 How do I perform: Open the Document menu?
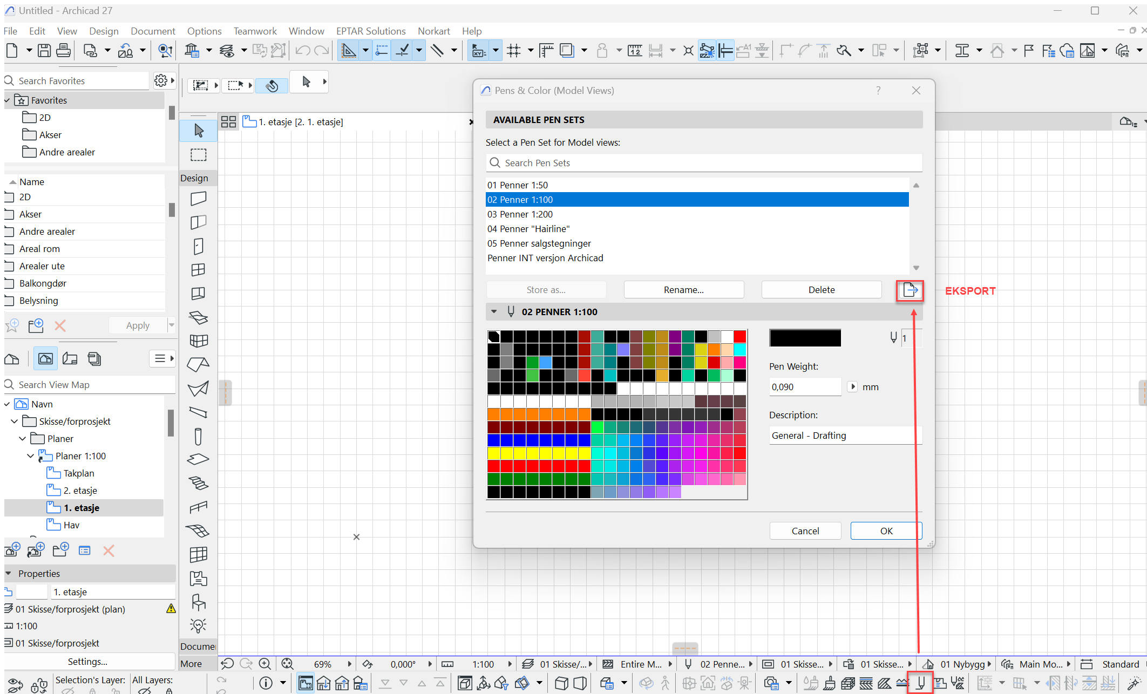[153, 31]
